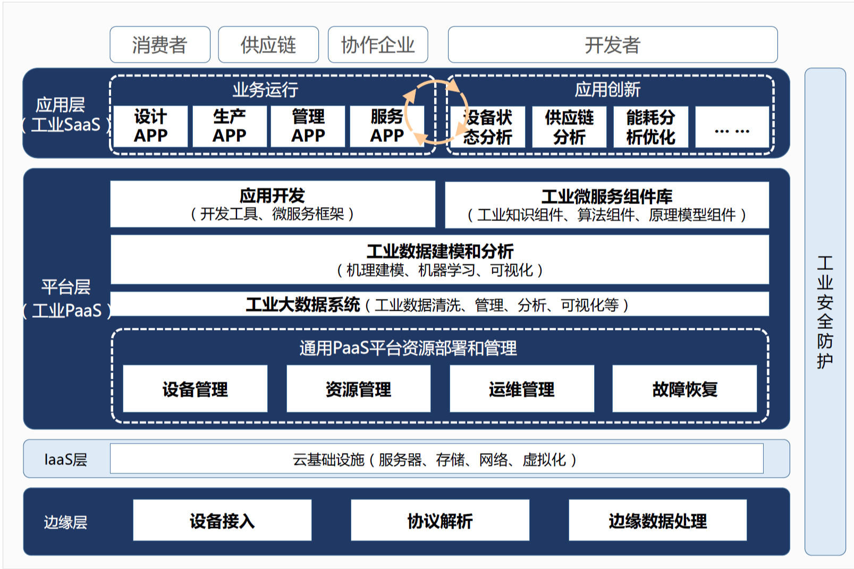Click the ellipsis block in 应用创新
Image resolution: width=854 pixels, height=569 pixels.
(732, 127)
